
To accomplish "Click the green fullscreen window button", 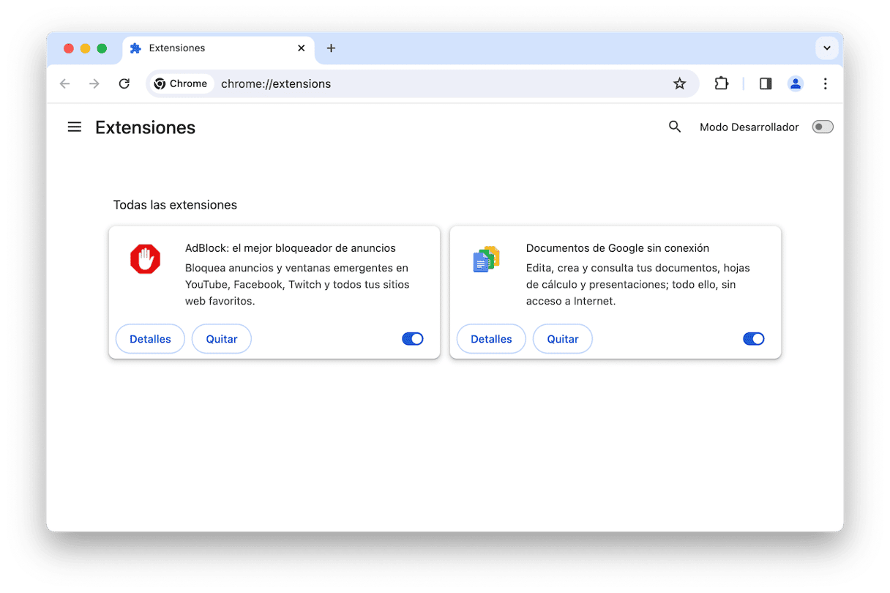I will tap(102, 48).
